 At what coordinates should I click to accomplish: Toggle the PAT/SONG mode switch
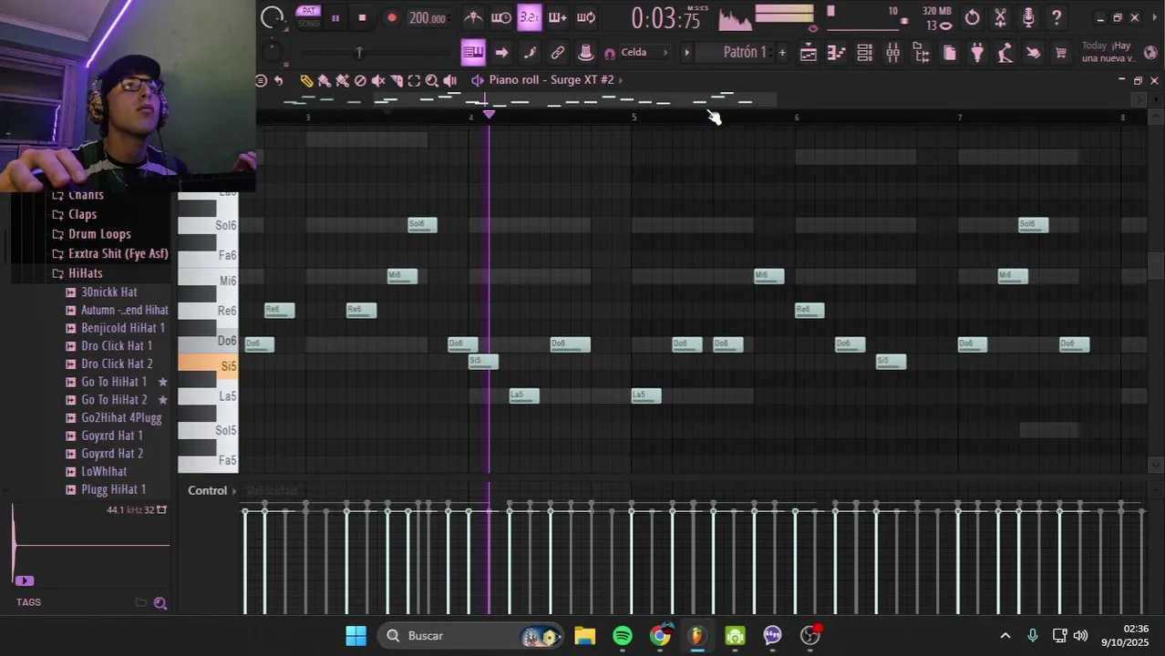[309, 16]
